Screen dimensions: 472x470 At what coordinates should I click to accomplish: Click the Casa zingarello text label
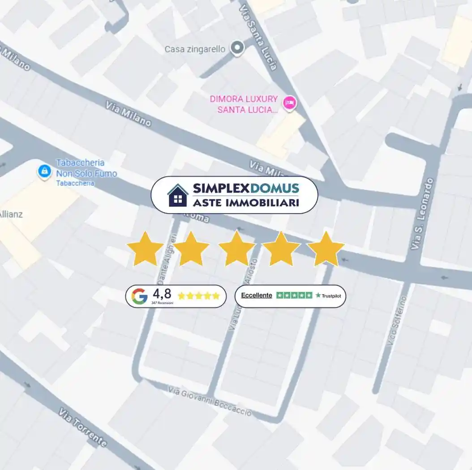click(x=195, y=49)
